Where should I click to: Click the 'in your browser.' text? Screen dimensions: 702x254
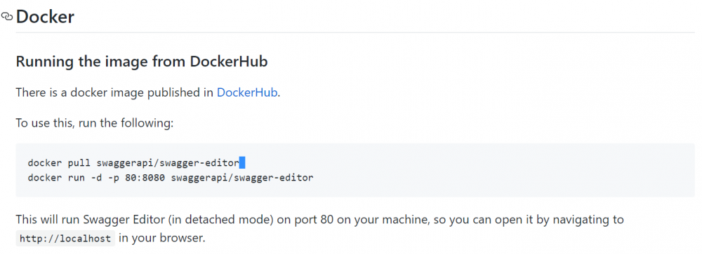[162, 238]
